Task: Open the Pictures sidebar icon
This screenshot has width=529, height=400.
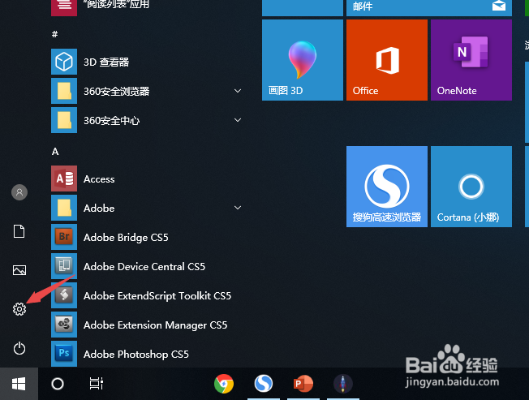Action: tap(19, 270)
